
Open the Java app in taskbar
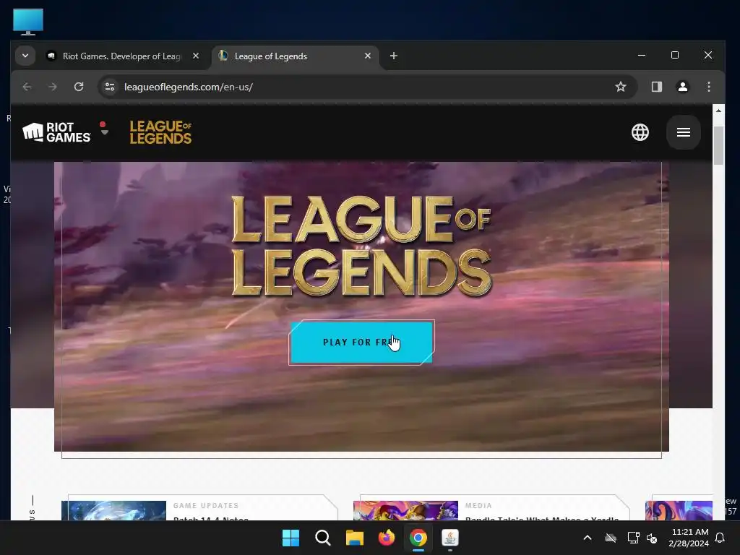point(449,538)
